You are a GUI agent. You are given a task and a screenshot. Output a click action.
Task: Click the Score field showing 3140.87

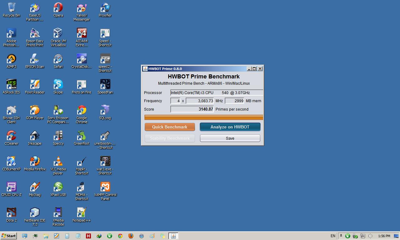192,109
